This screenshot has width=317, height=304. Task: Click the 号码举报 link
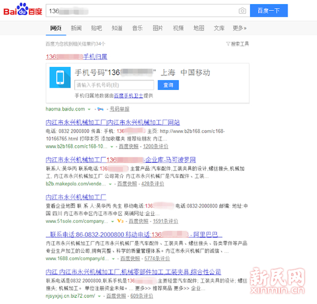119,109
